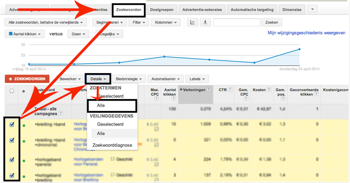The width and height of the screenshot is (350, 183).
Task: Select Alle under Zoektermen in menu
Action: coord(101,105)
